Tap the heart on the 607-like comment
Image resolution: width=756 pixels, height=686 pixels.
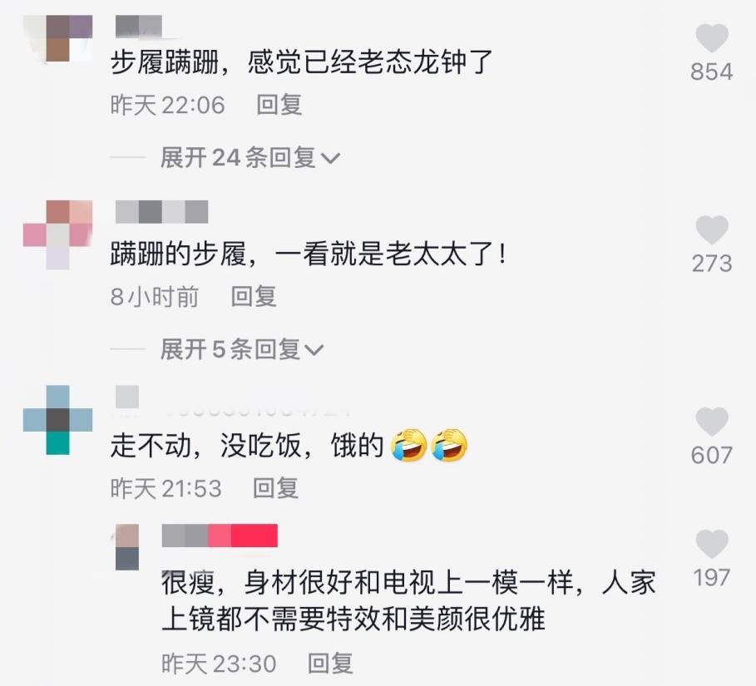tap(712, 422)
